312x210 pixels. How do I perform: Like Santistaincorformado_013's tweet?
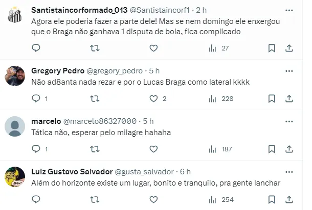click(x=153, y=48)
